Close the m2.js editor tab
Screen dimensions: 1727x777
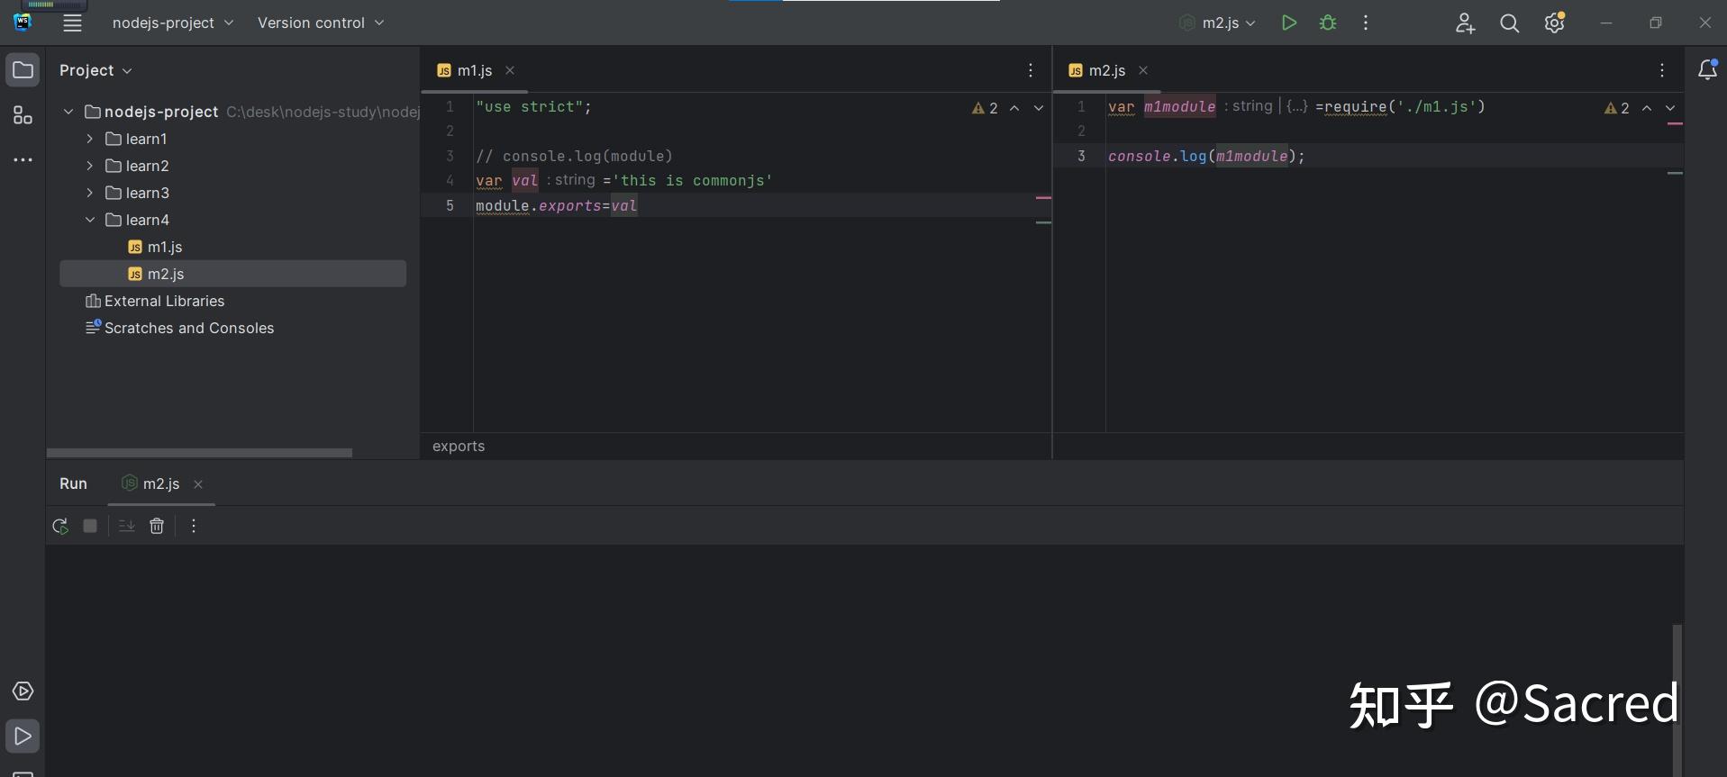coord(1143,70)
